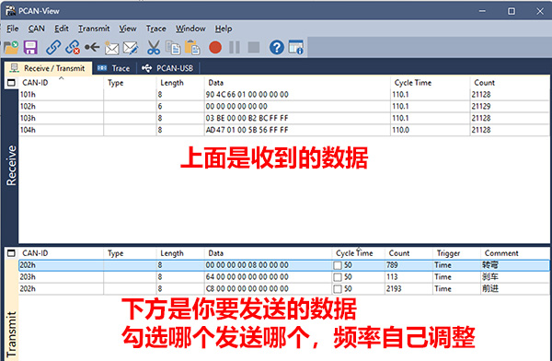
Task: Click the count value 21129
Action: 481,107
